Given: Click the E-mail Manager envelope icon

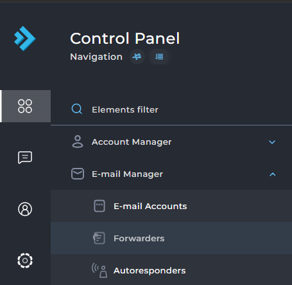Looking at the screenshot, I should pyautogui.click(x=78, y=174).
